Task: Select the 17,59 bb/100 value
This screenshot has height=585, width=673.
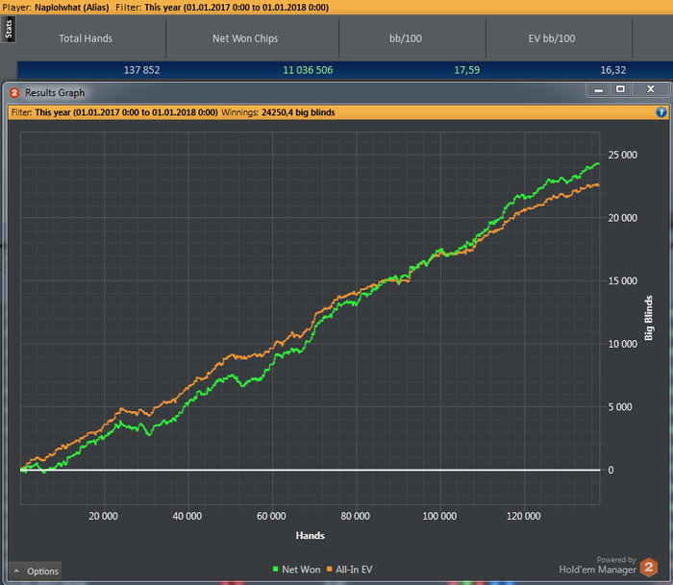Action: click(467, 70)
